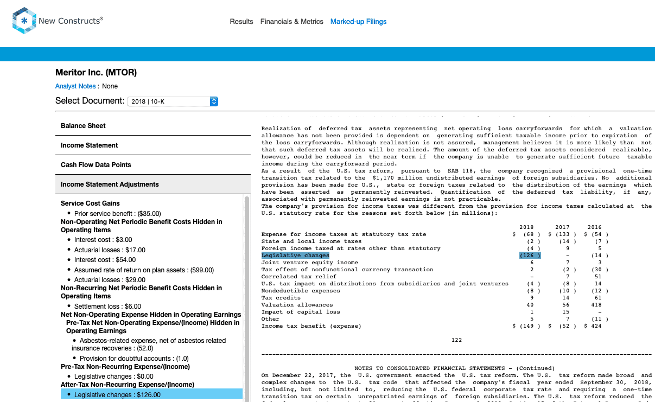The image size is (655, 402).
Task: Select Assumed rate of return on plan assets
Action: 144,270
